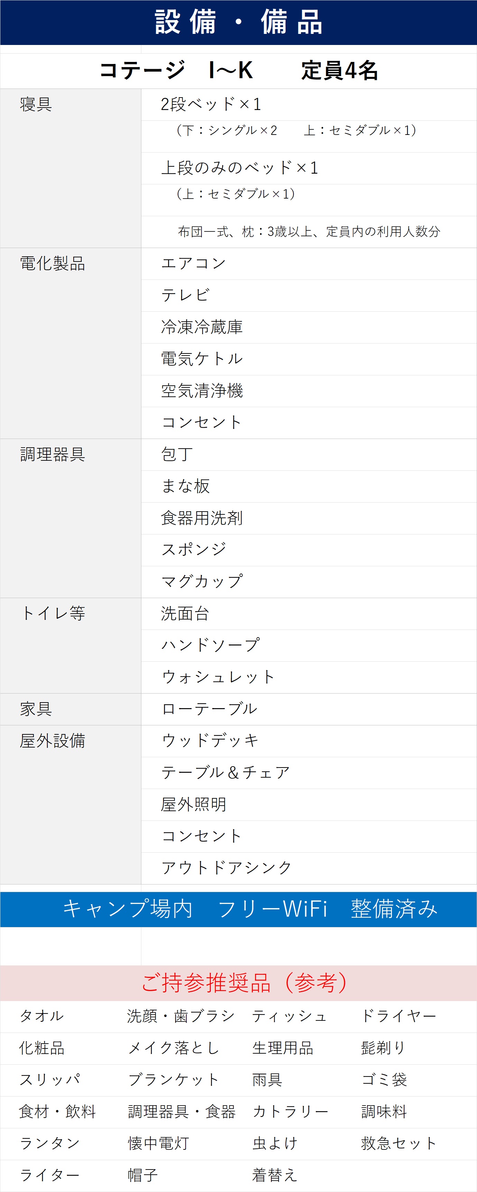Image resolution: width=477 pixels, height=1192 pixels.
Task: Select the マグカップ entry
Action: click(202, 582)
